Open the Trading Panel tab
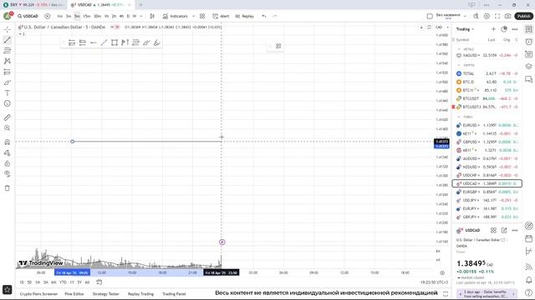Image resolution: width=535 pixels, height=300 pixels. (x=174, y=294)
